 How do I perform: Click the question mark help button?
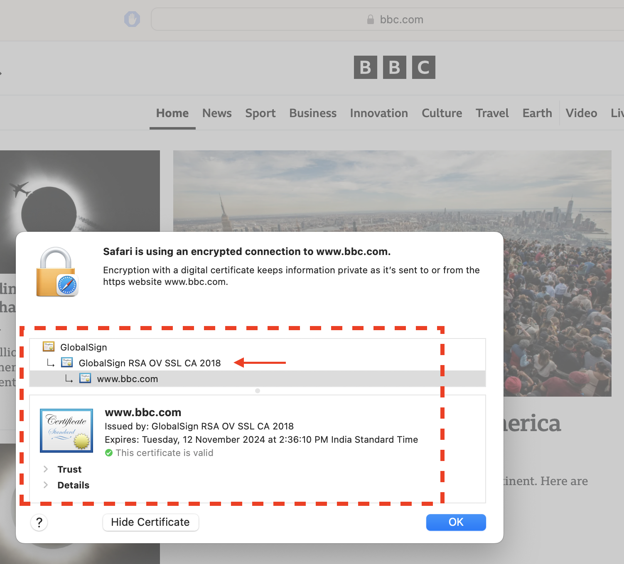point(39,522)
